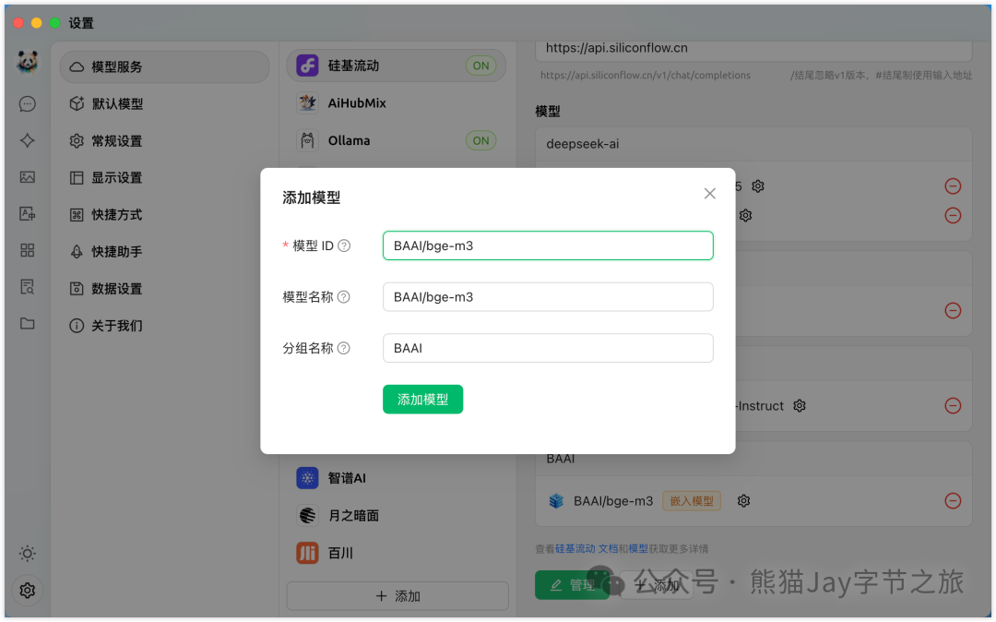Toggle 硅基流动 ON badge
The width and height of the screenshot is (996, 622).
[480, 66]
